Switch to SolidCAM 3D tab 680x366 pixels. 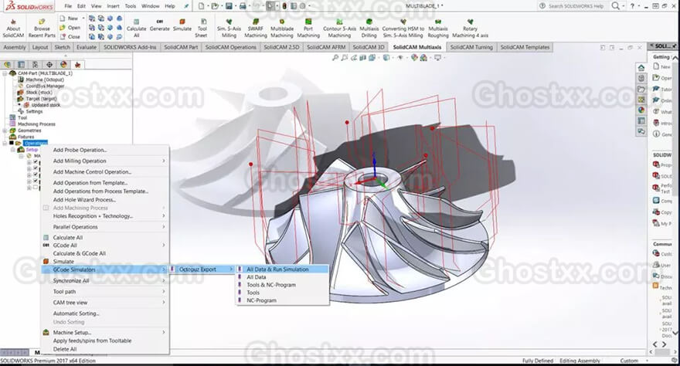(368, 47)
